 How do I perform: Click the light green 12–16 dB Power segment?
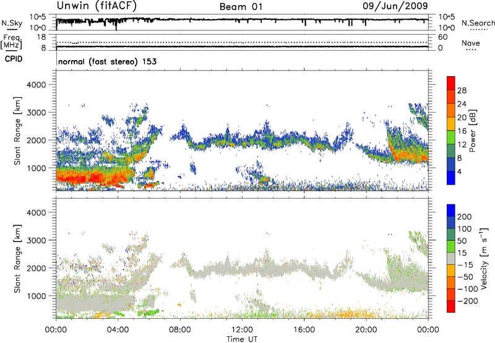pyautogui.click(x=451, y=137)
